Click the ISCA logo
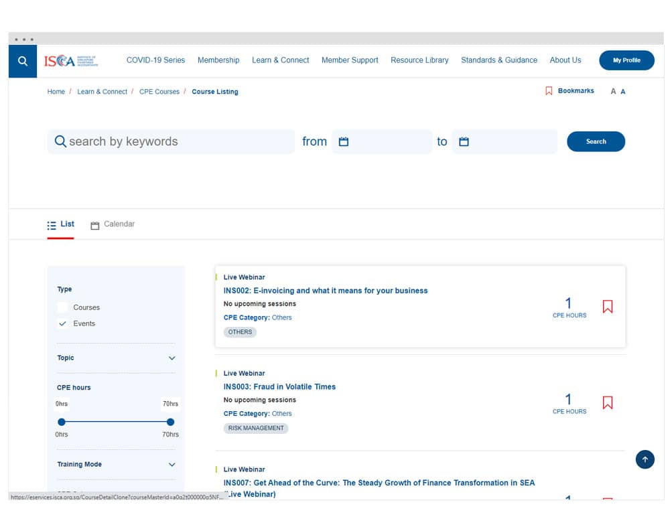This screenshot has width=670, height=529. click(71, 61)
